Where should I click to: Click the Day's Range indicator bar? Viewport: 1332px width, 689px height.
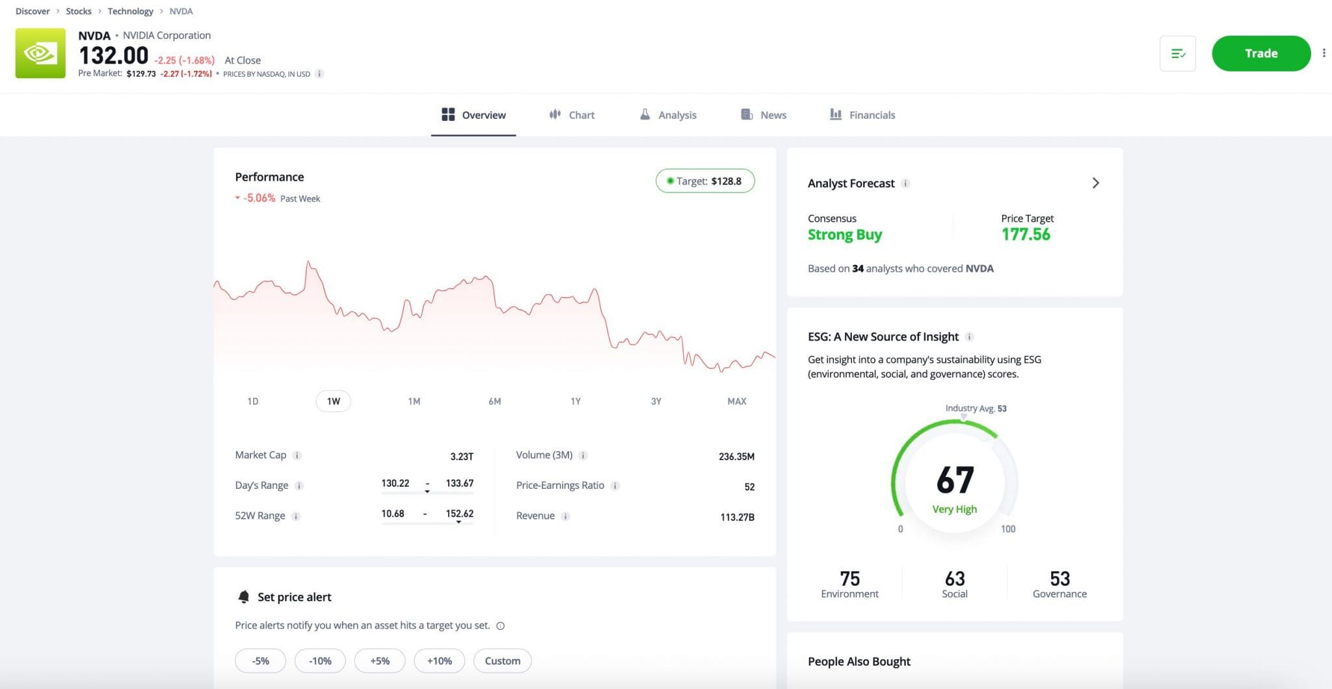point(427,493)
